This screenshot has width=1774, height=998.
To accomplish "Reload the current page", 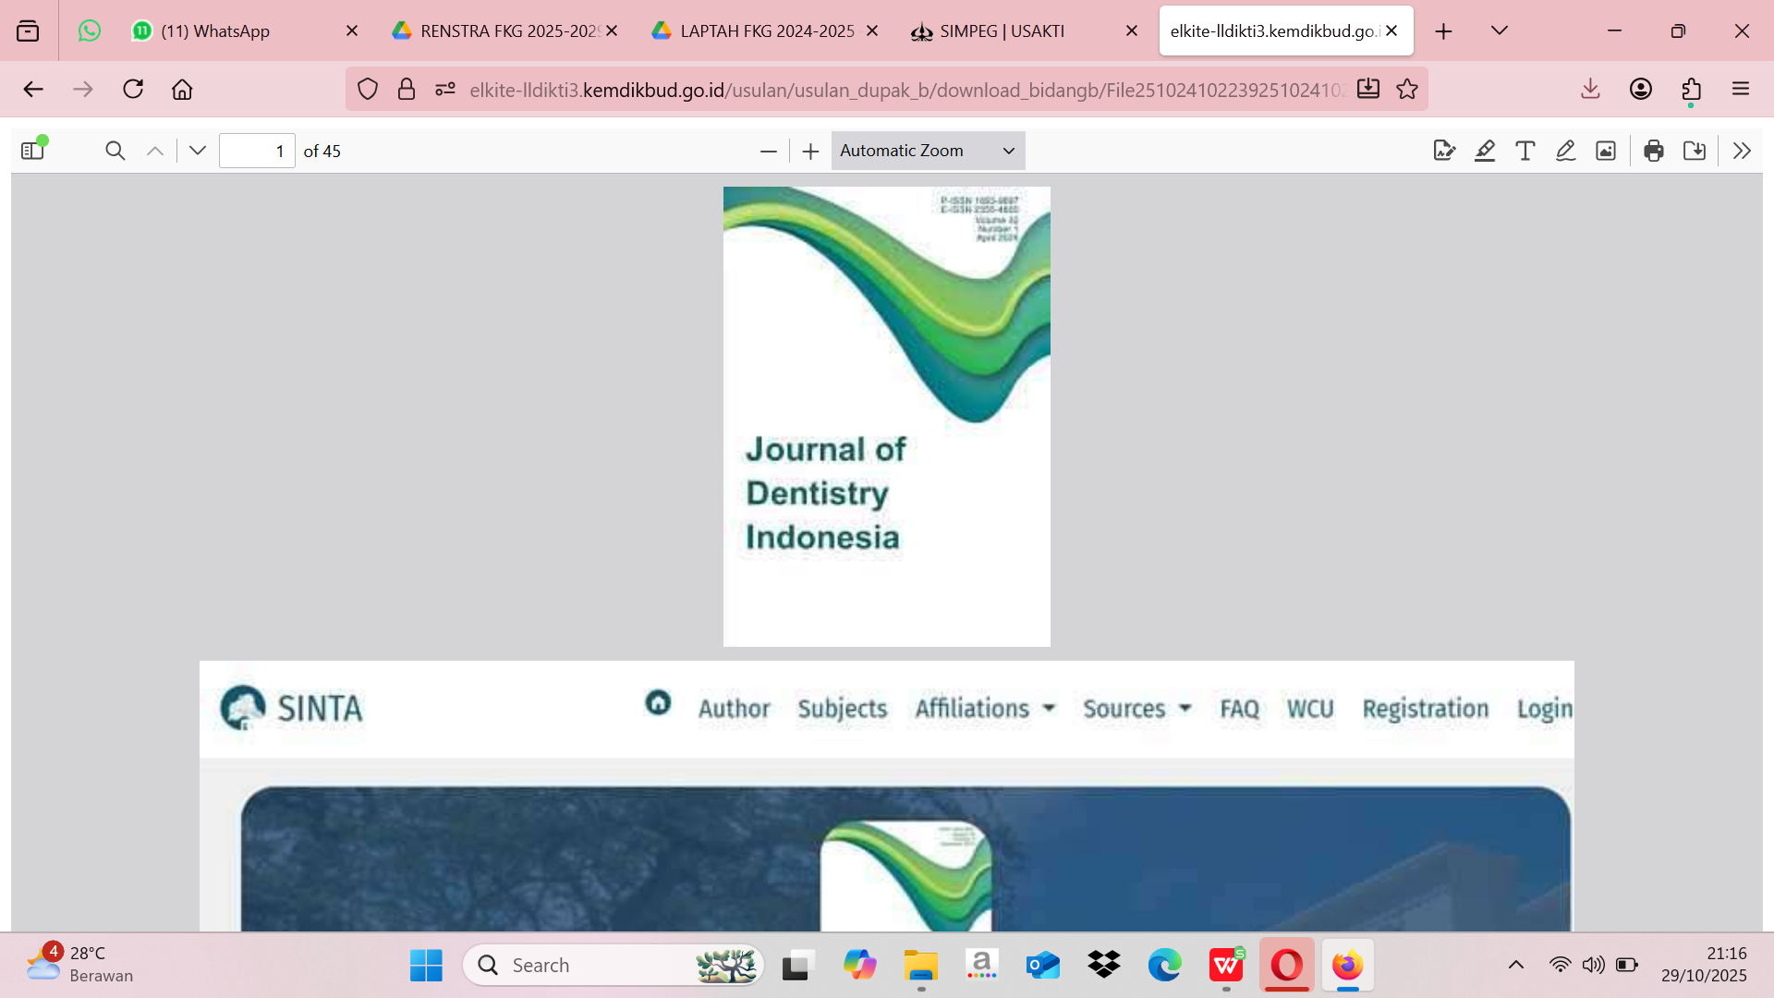I will [x=133, y=89].
